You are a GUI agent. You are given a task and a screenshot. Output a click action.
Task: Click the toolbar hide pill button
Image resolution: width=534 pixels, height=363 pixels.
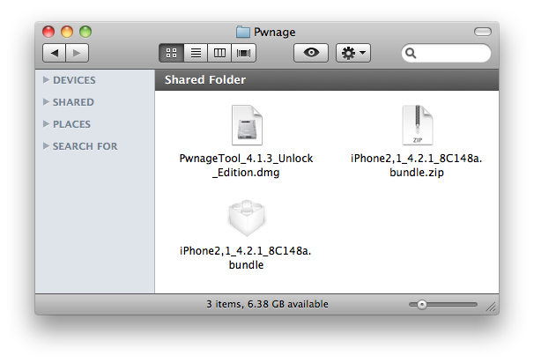click(482, 33)
